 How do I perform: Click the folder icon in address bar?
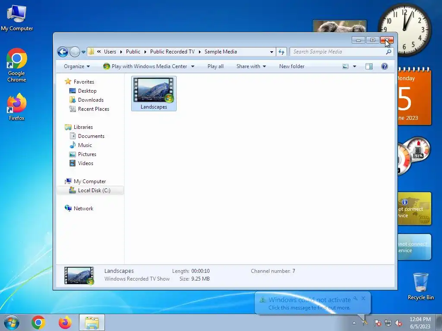coord(91,52)
